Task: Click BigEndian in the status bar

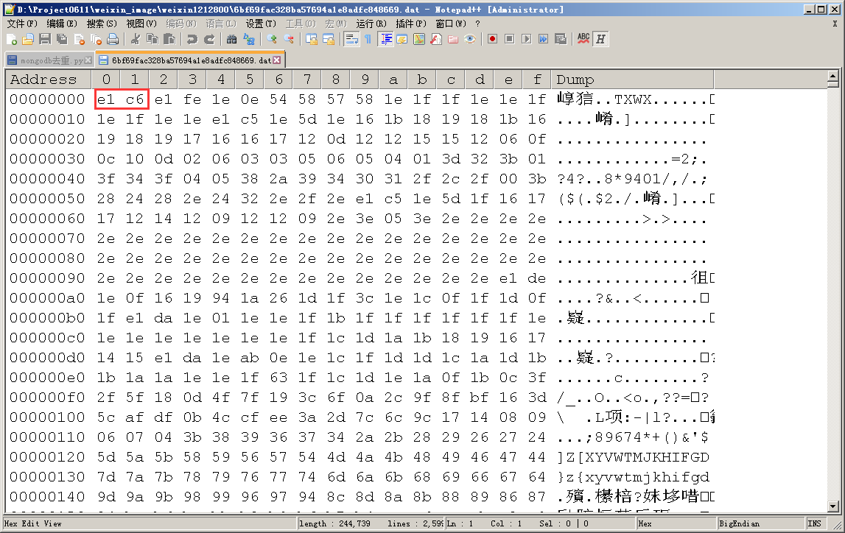Action: pyautogui.click(x=740, y=523)
